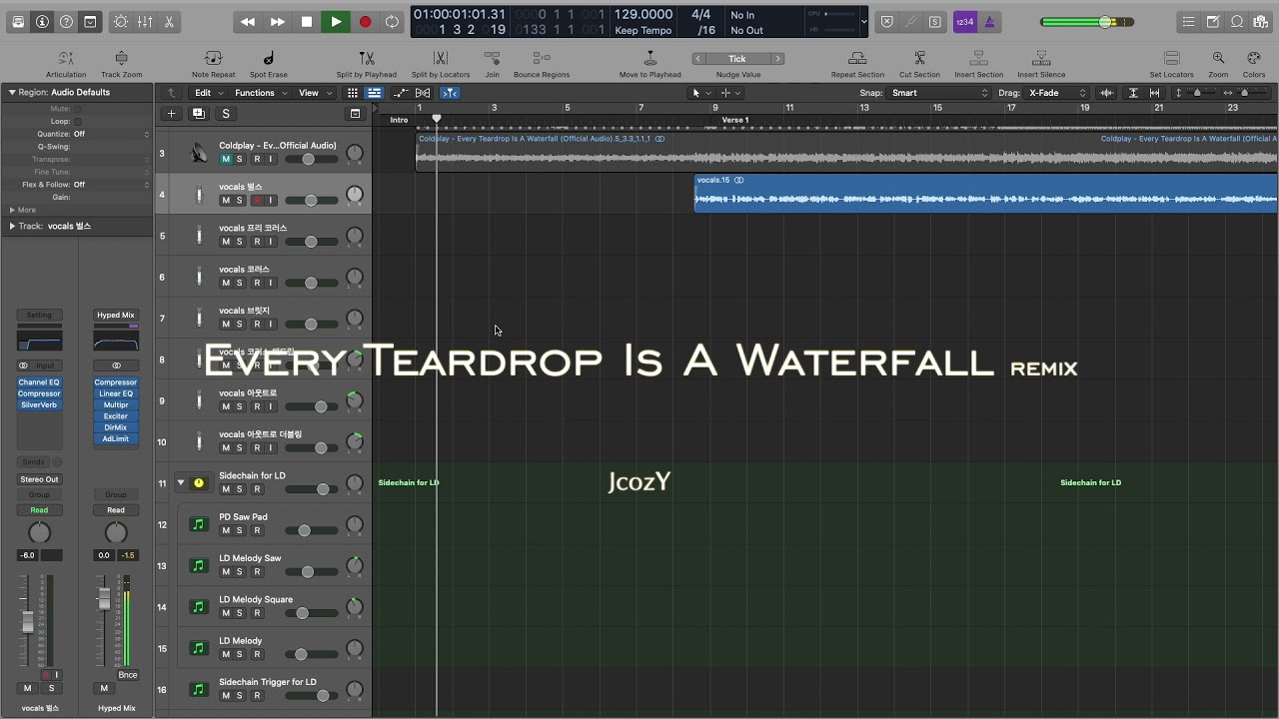The image size is (1279, 719).
Task: Select the Spot Erase icon
Action: point(268,59)
